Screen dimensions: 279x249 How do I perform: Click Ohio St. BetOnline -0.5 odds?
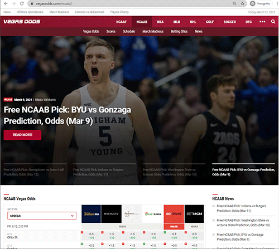click(x=174, y=236)
